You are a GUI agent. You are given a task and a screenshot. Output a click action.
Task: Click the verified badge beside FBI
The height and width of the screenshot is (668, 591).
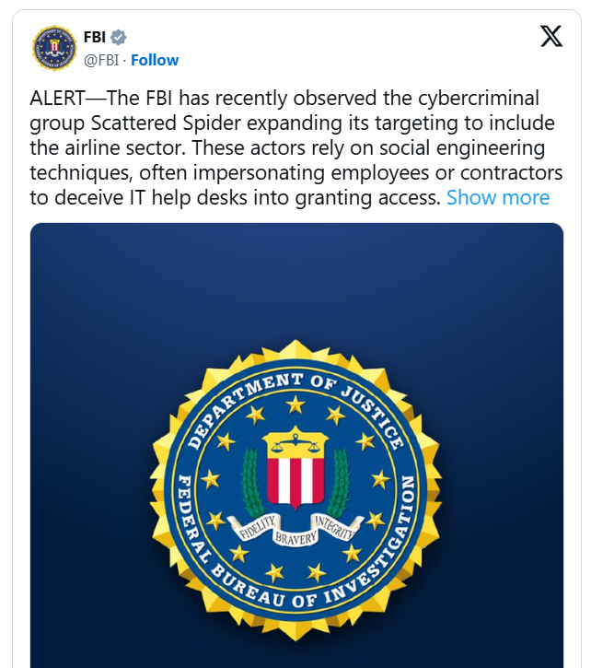coord(119,38)
